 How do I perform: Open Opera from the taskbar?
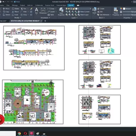tap(25, 134)
